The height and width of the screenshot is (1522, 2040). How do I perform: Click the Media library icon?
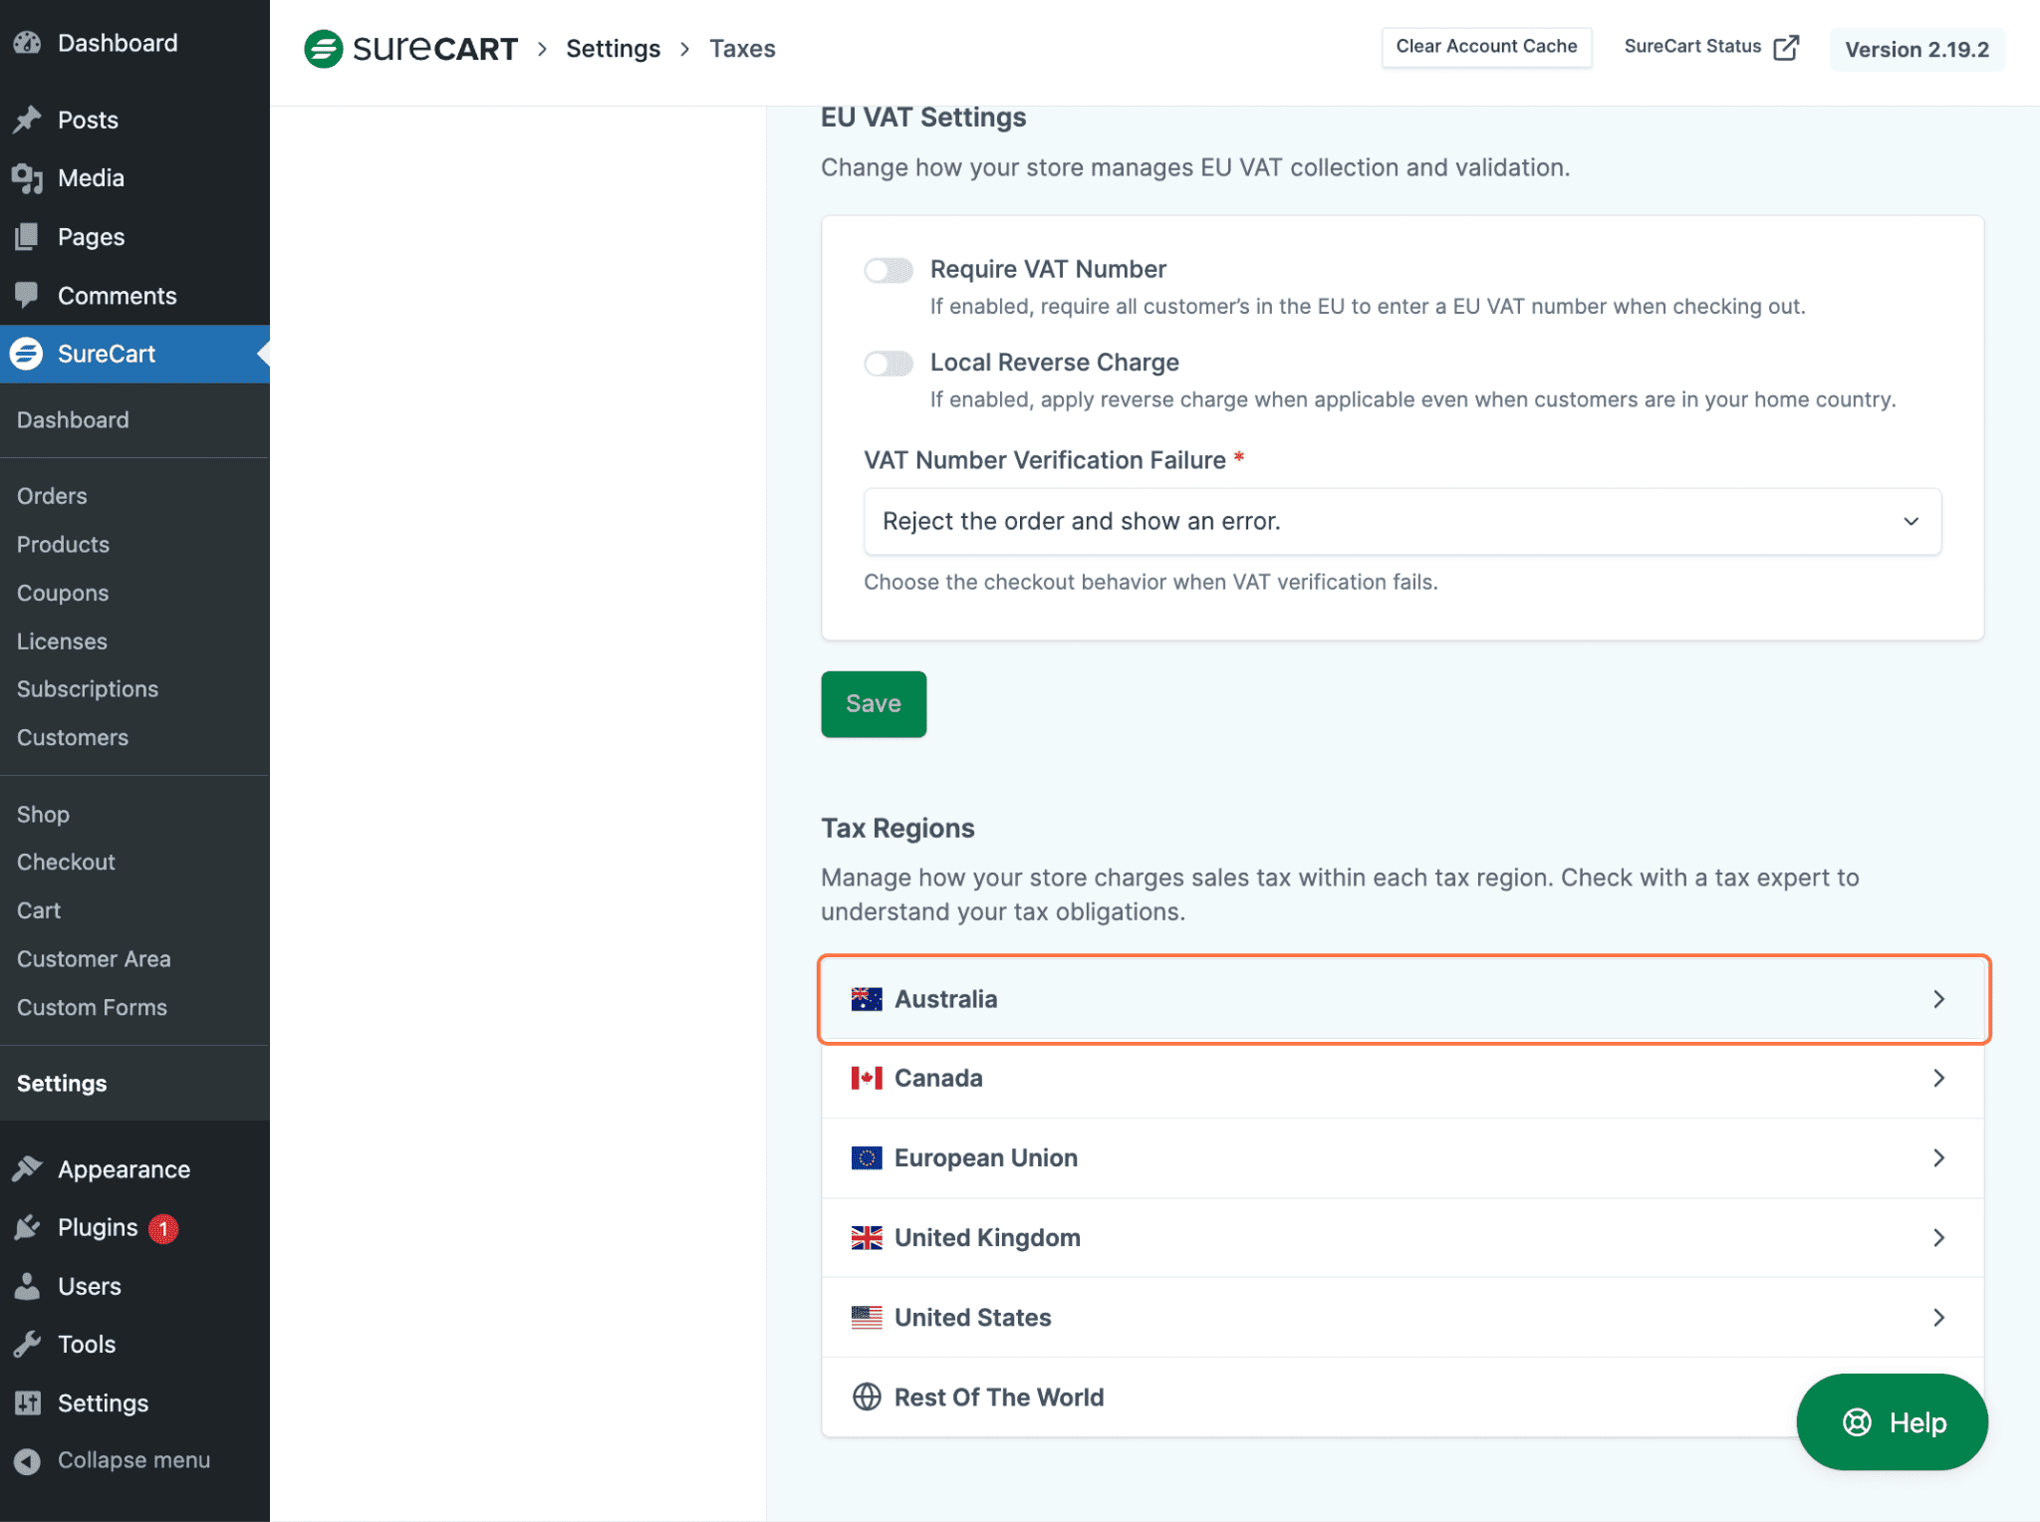27,178
